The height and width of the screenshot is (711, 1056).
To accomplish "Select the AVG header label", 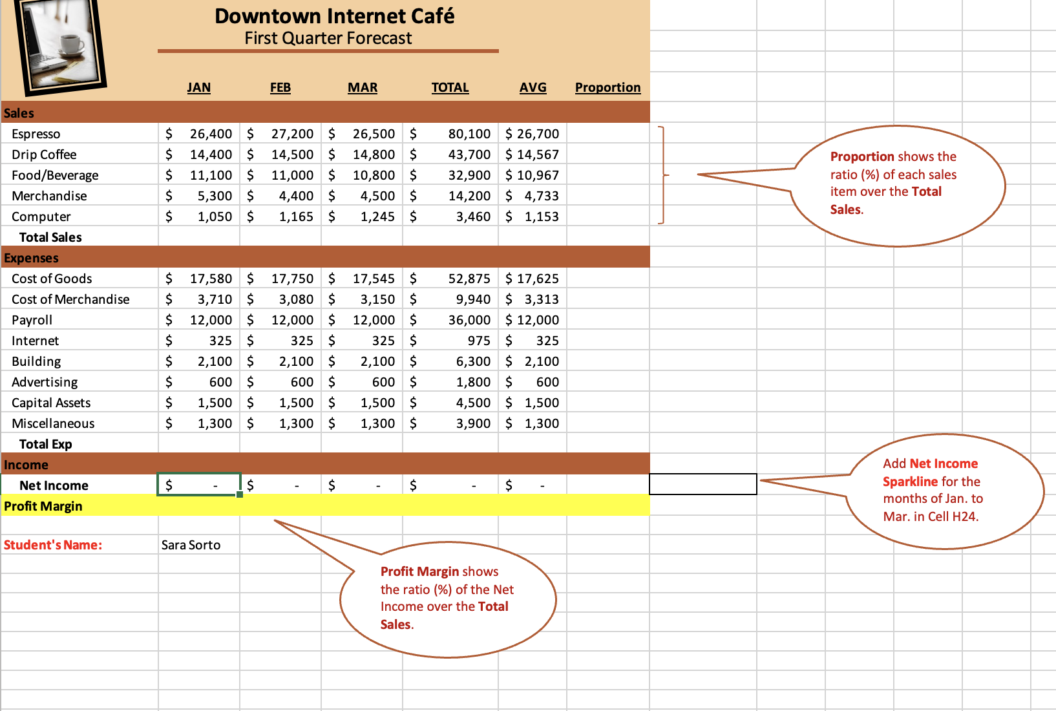I will pos(533,87).
